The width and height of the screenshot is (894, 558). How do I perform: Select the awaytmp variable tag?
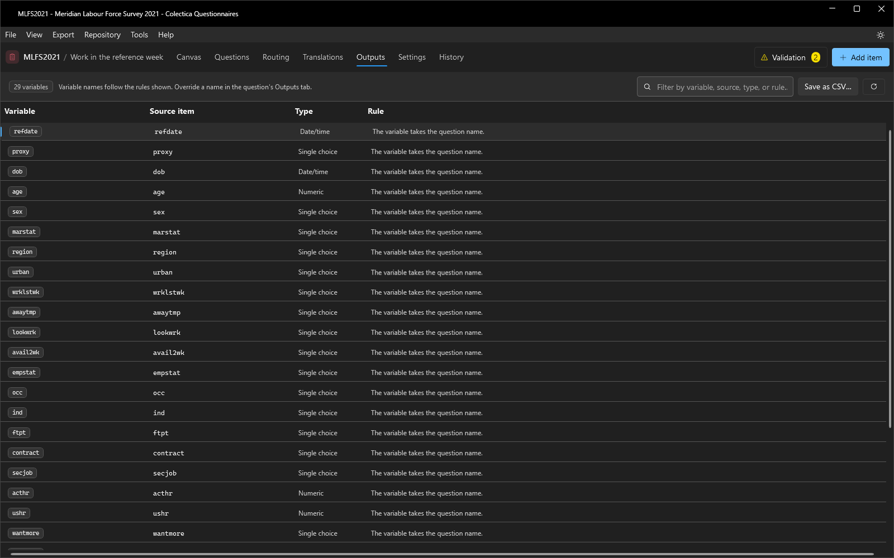[x=24, y=312]
